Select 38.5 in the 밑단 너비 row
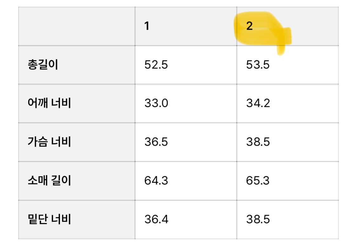 point(258,219)
